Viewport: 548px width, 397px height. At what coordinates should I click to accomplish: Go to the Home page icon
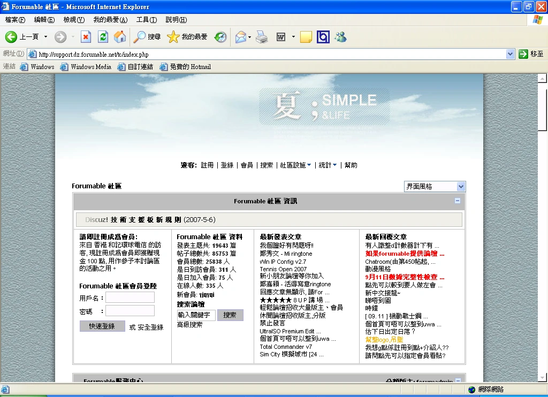click(119, 37)
